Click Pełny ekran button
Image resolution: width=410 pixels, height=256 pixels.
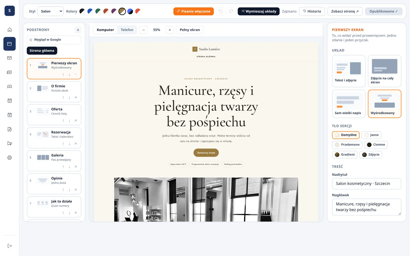pyautogui.click(x=190, y=30)
